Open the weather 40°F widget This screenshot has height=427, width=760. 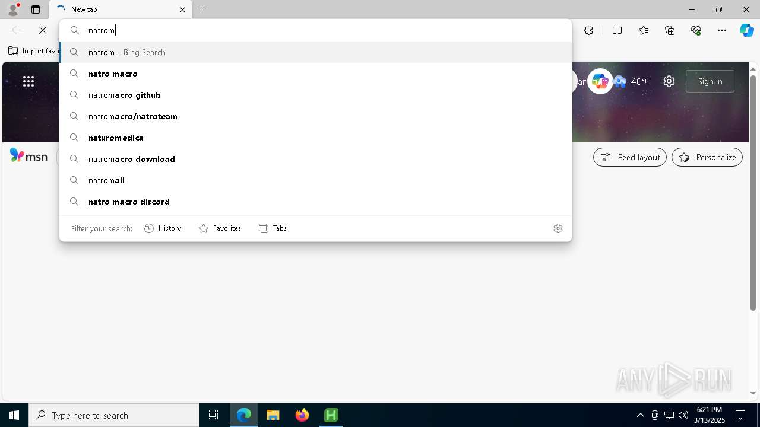tap(631, 81)
